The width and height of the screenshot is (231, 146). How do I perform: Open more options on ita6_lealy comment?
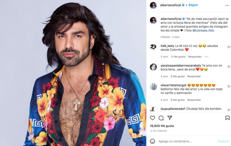206,57
